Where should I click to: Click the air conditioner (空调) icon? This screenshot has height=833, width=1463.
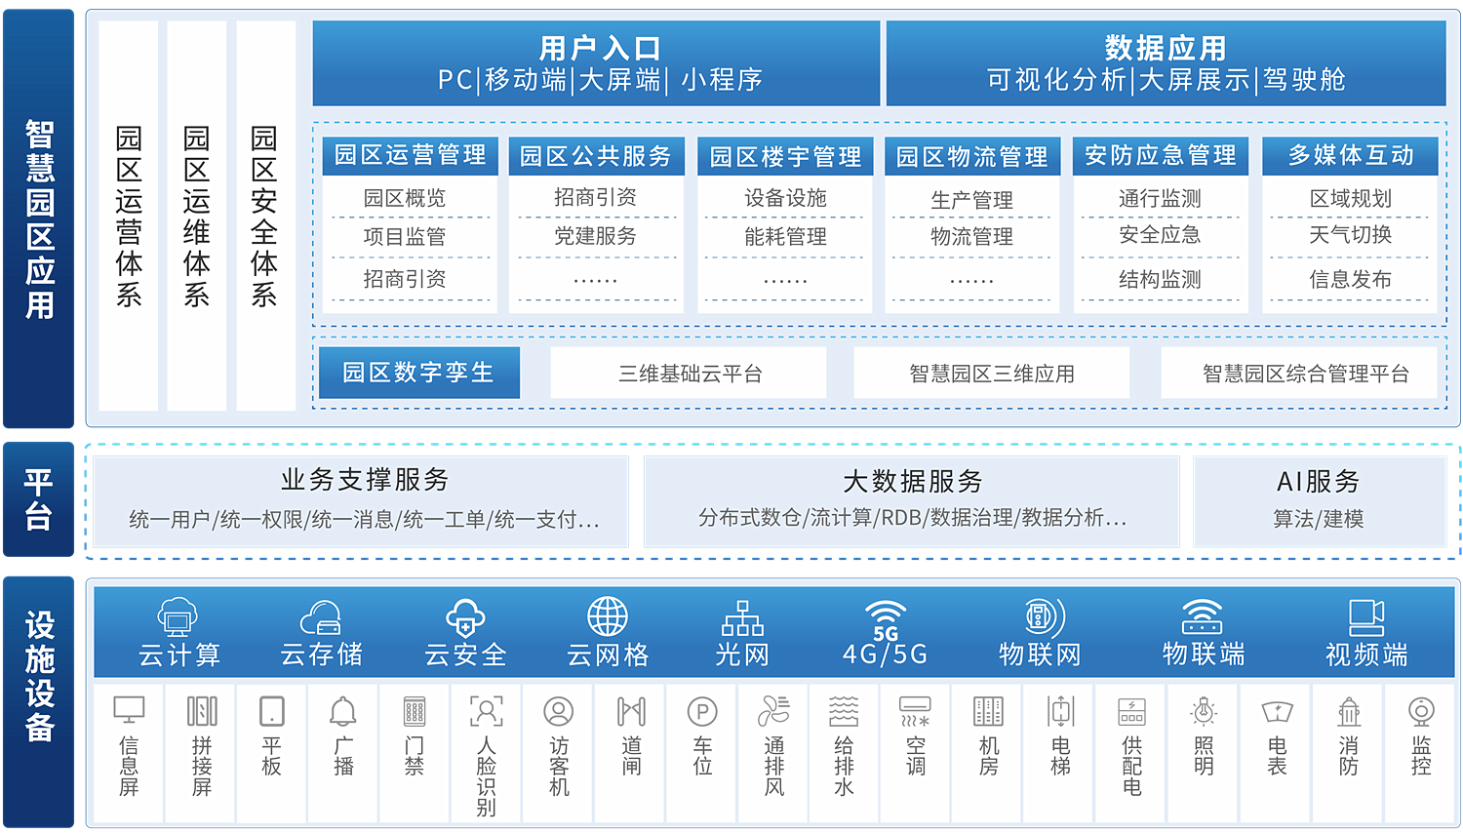tap(915, 711)
